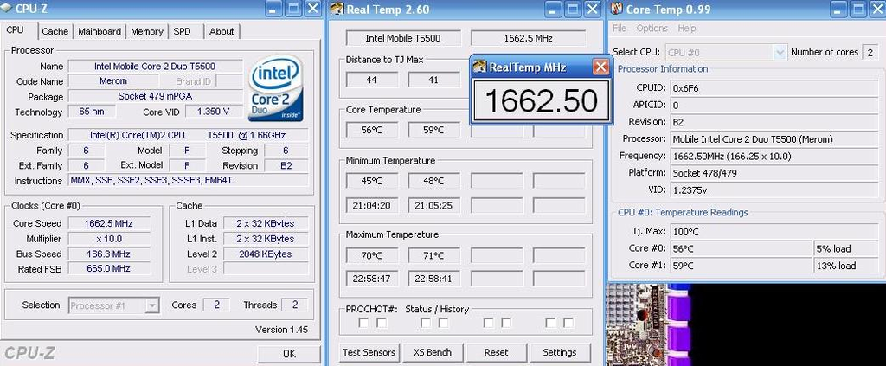Open Real Temp Settings
Viewport: 886px width, 366px height.
(x=560, y=352)
